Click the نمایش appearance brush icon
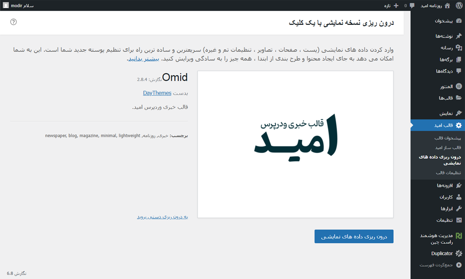This screenshot has height=279, width=465. [459, 113]
